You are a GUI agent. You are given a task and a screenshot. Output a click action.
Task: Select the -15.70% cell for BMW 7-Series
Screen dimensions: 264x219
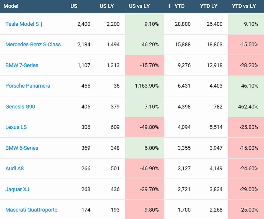[x=145, y=65]
